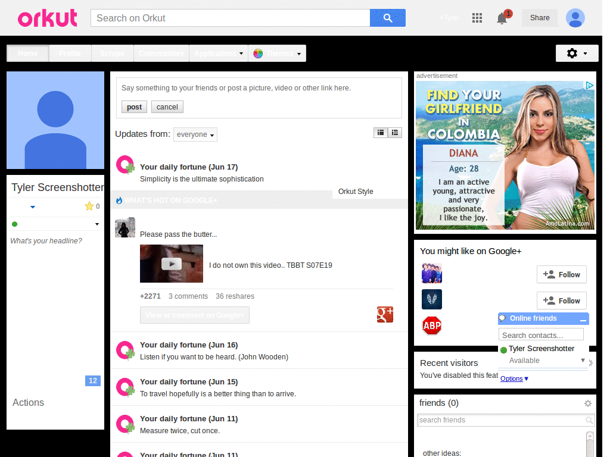Image resolution: width=610 pixels, height=457 pixels.
Task: Click the Actions heading
Action: (28, 403)
